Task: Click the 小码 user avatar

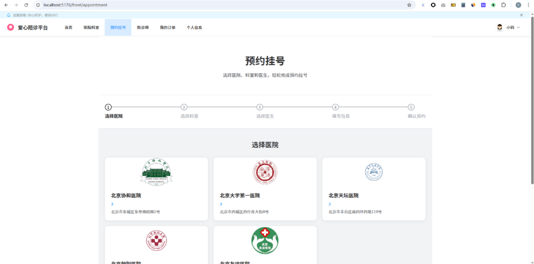Action: (x=499, y=28)
